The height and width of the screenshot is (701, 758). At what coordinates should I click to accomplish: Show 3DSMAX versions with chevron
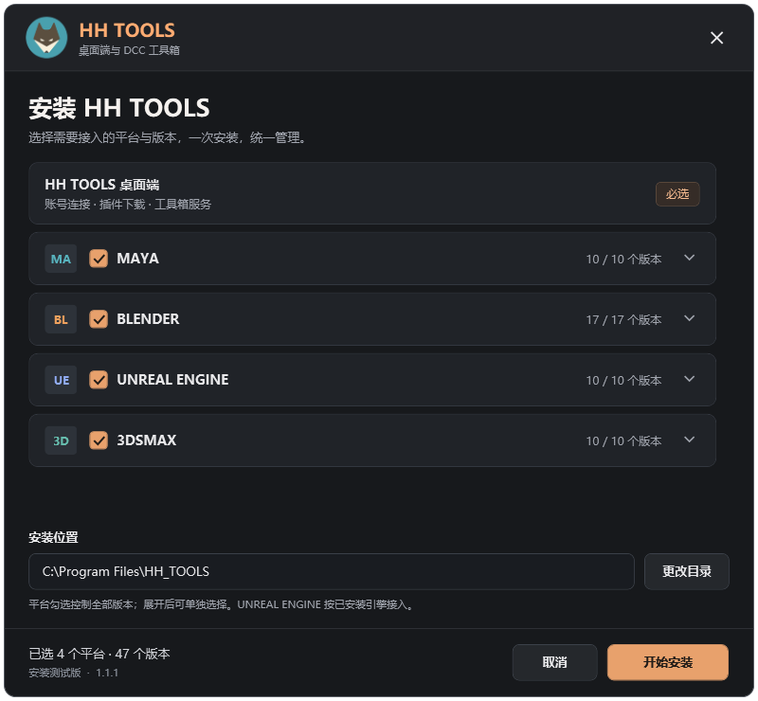pos(690,439)
